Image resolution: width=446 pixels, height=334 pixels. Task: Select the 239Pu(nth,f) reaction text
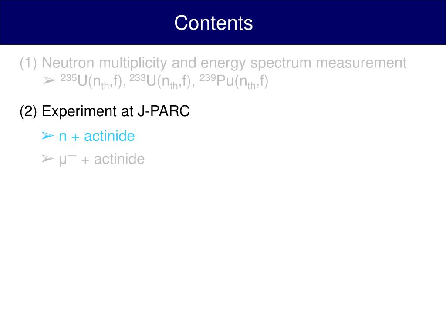234,81
